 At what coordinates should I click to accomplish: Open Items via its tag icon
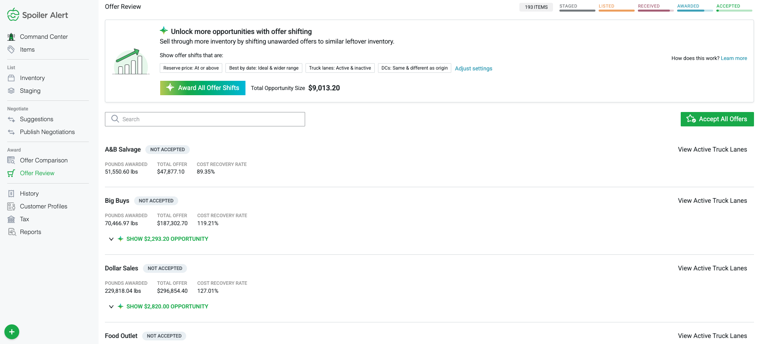11,50
